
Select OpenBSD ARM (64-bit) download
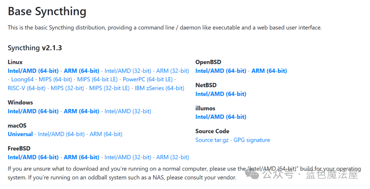click(x=269, y=71)
